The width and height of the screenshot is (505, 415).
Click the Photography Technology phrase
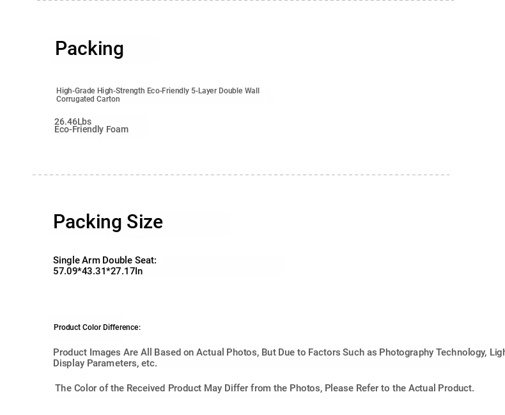coord(433,352)
